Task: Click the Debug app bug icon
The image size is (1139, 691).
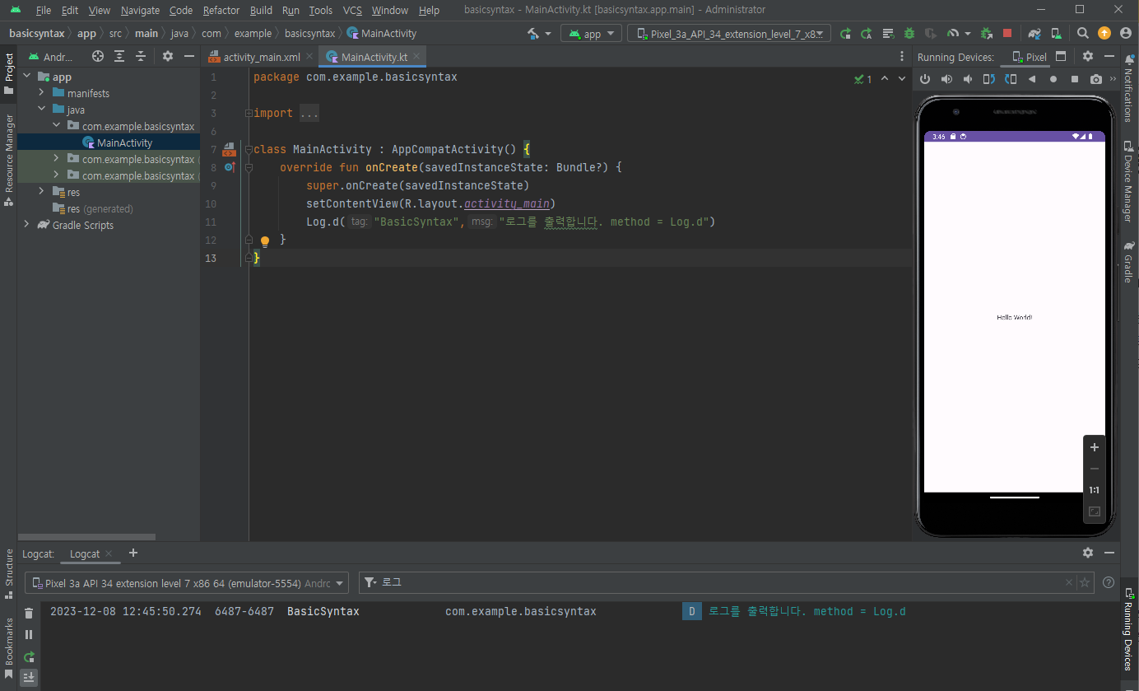Action: [x=909, y=34]
